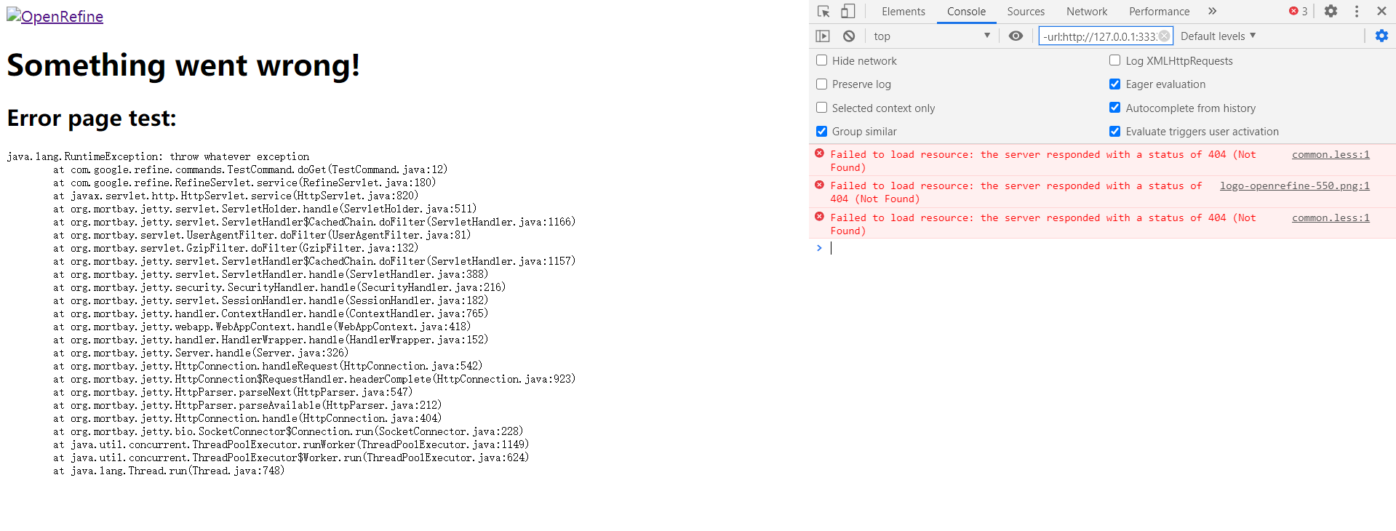The height and width of the screenshot is (531, 1396).
Task: Open the logo-openrefine-550.png:1 source link
Action: (x=1295, y=185)
